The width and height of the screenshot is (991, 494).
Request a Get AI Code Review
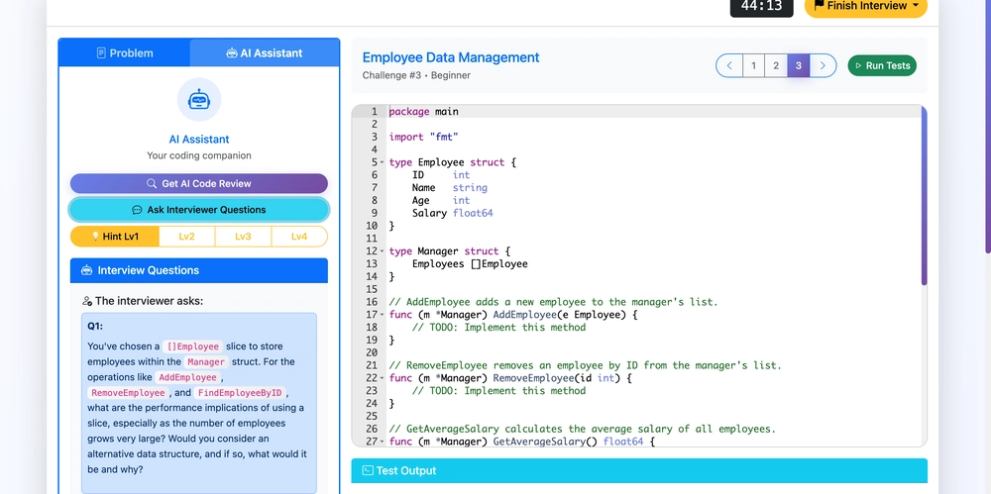click(199, 184)
